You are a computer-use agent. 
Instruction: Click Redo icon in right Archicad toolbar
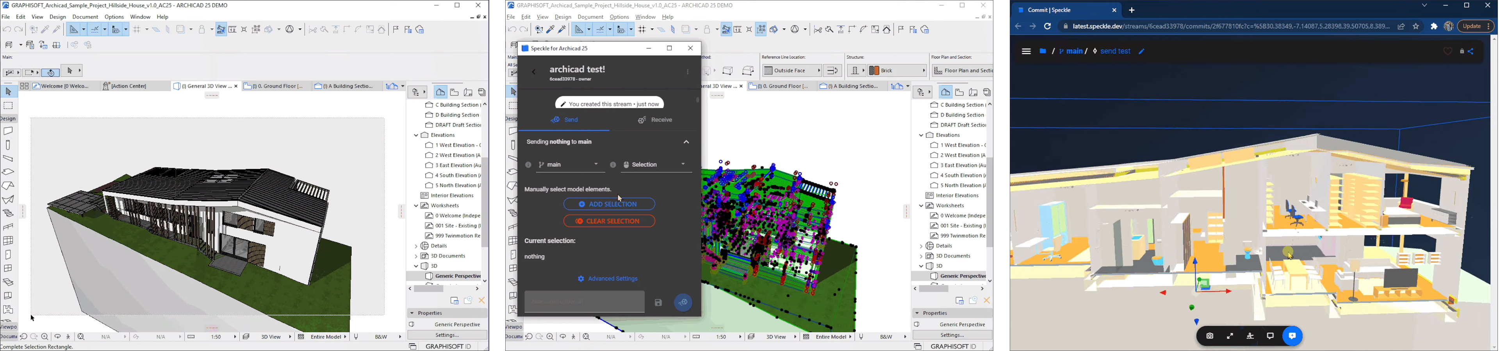pos(524,29)
